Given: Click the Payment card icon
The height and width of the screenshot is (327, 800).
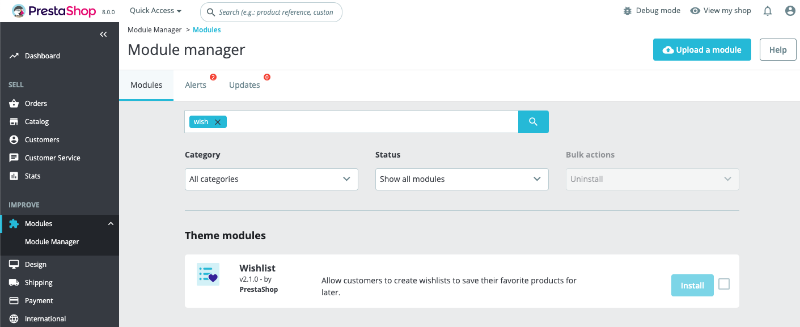Looking at the screenshot, I should point(14,300).
